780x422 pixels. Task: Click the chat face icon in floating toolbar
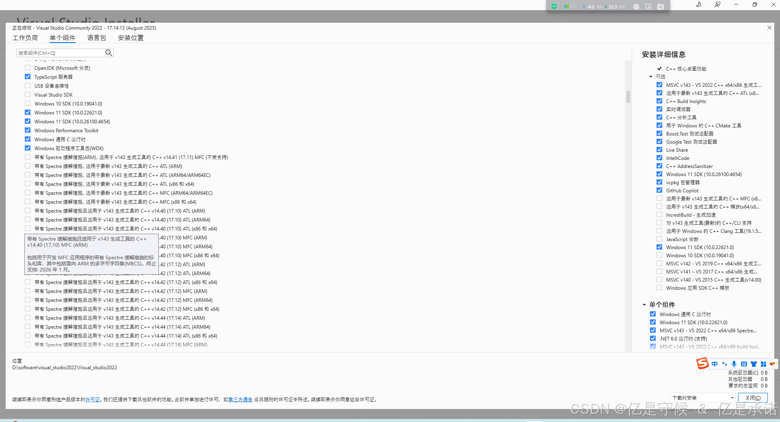click(x=636, y=6)
